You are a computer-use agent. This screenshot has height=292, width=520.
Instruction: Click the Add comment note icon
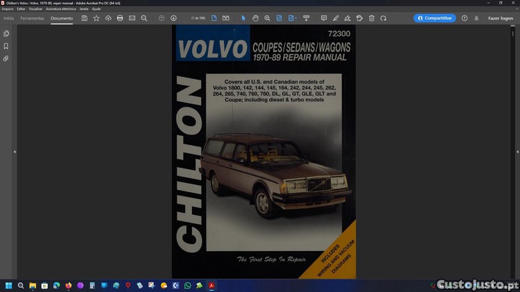324,18
